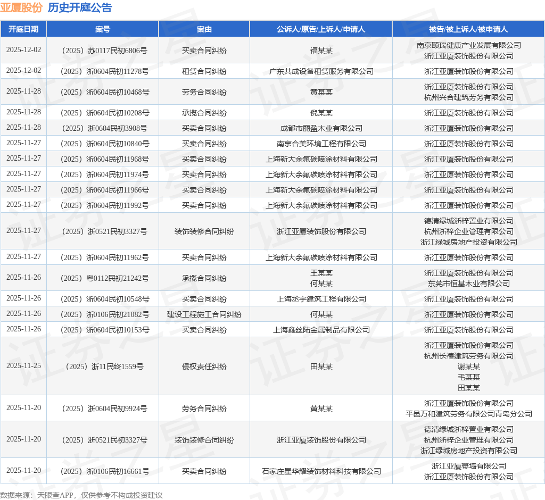Click case number (2025)苏0117民初6806号
This screenshot has width=545, height=500.
pyautogui.click(x=105, y=51)
